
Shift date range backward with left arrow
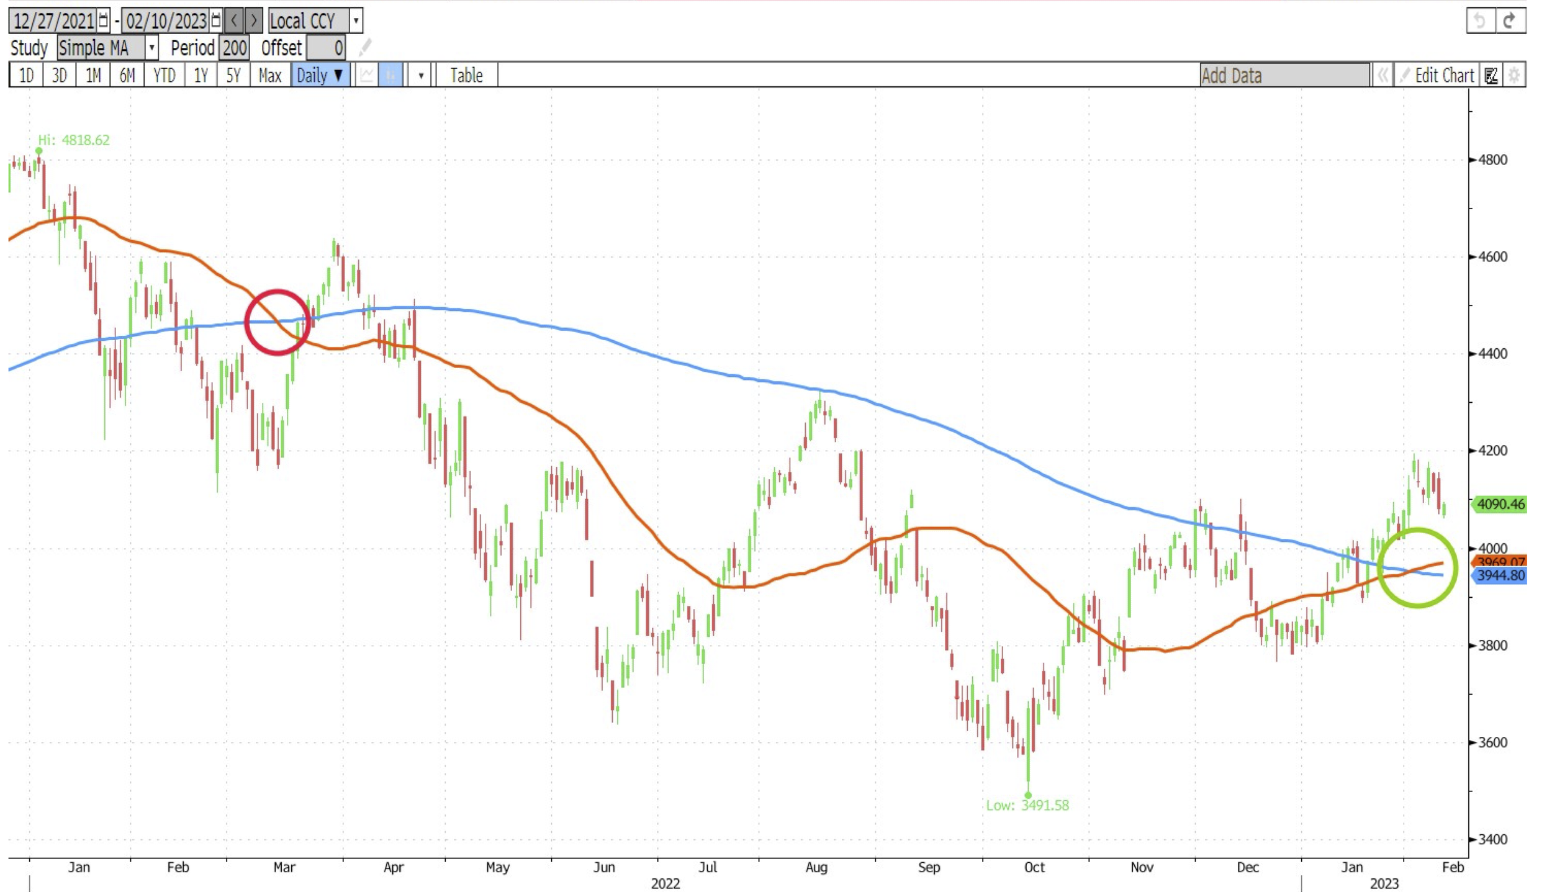[234, 21]
